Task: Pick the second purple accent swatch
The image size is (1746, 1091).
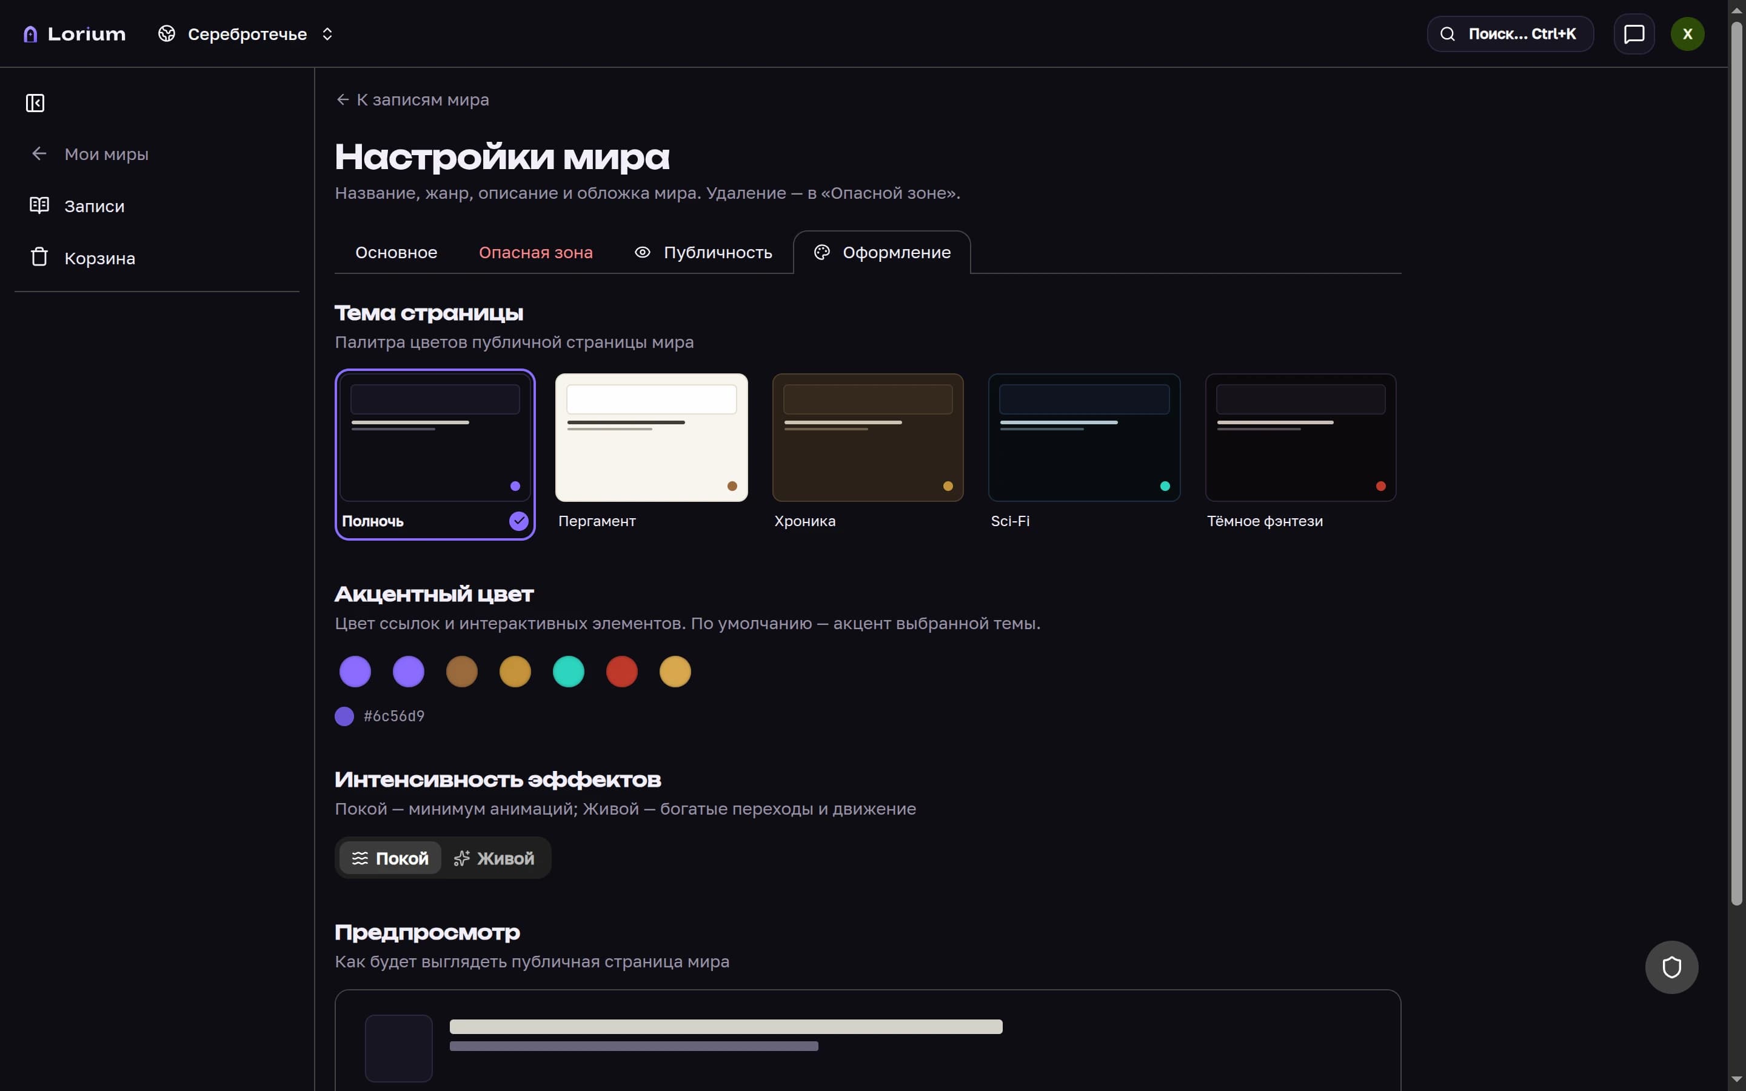Action: (x=409, y=672)
